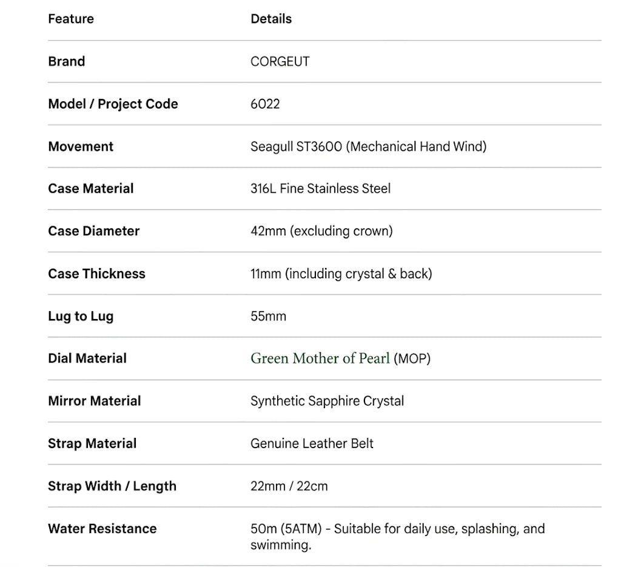Click the Details column header
Viewport: 621px width, 567px height.
[271, 19]
